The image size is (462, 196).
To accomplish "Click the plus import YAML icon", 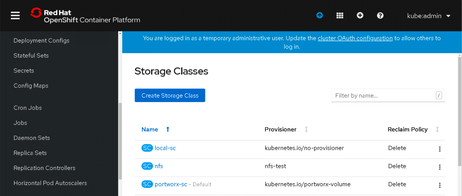I will pyautogui.click(x=360, y=16).
